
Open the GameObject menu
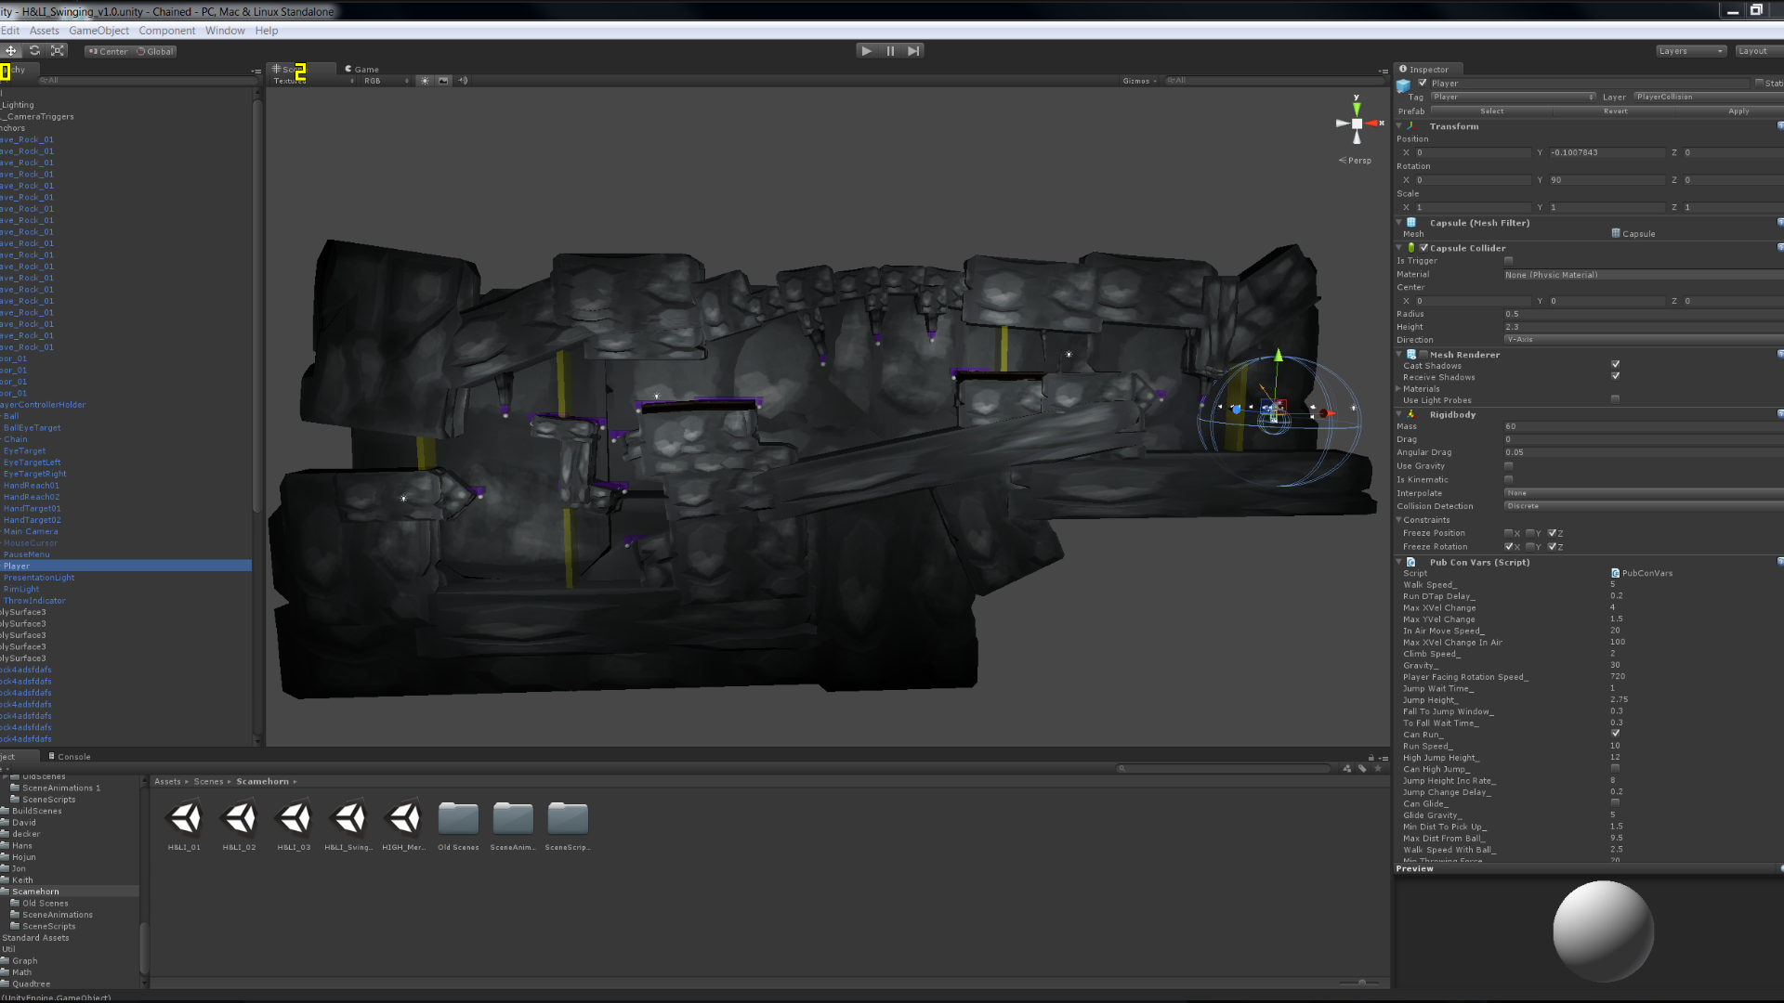98,31
